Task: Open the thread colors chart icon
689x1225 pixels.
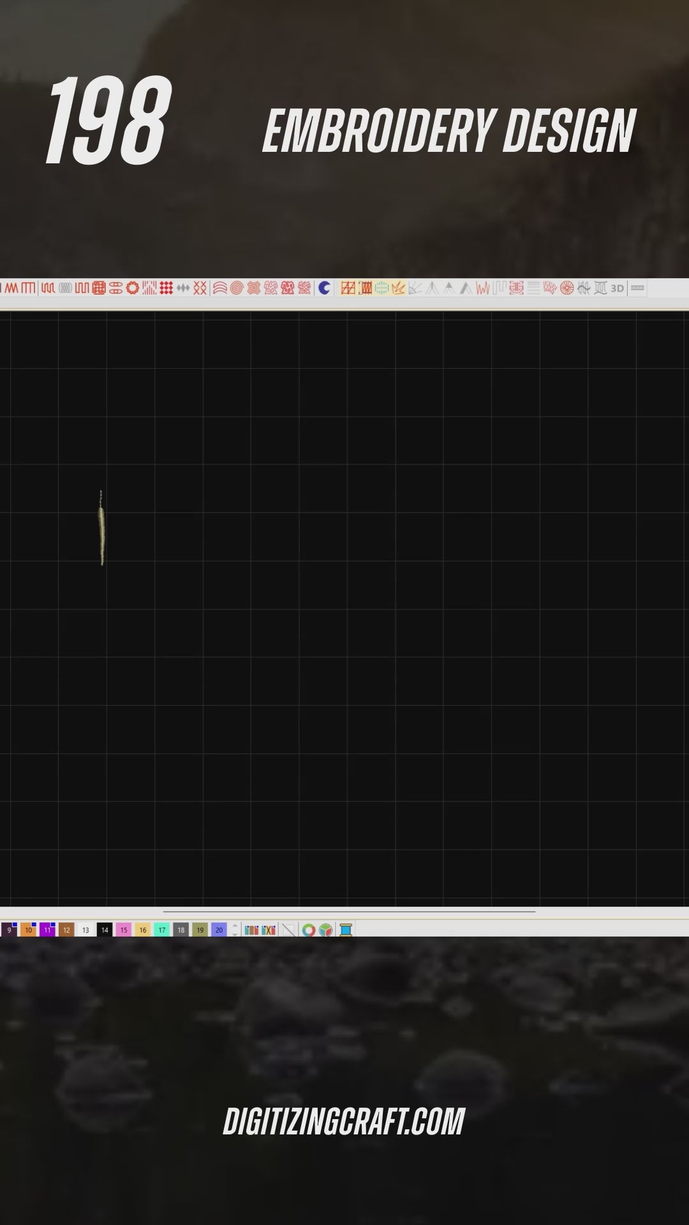Action: coord(252,930)
